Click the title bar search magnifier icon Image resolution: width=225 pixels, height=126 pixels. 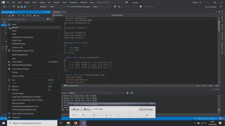click(x=127, y=2)
